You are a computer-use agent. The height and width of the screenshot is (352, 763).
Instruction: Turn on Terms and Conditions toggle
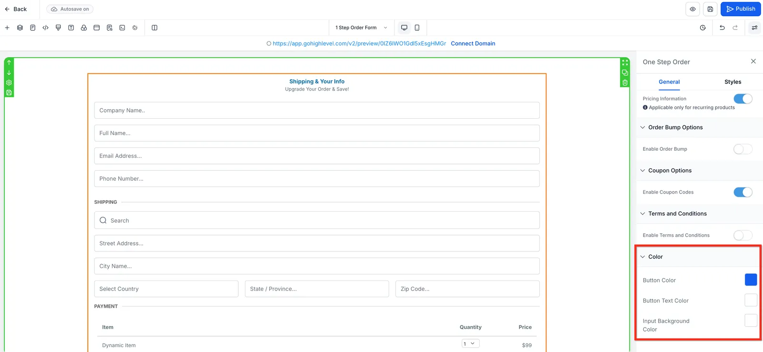[742, 235]
